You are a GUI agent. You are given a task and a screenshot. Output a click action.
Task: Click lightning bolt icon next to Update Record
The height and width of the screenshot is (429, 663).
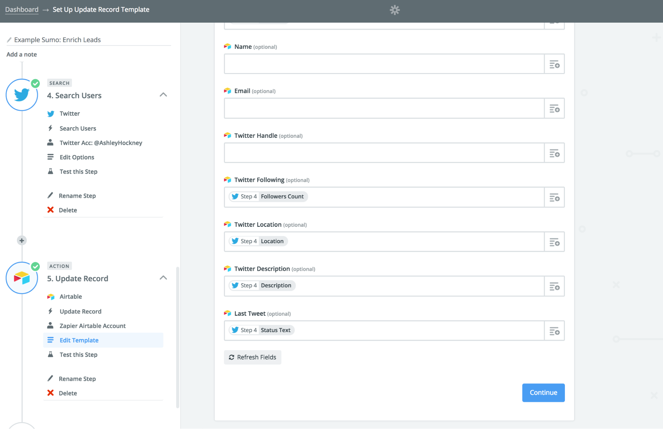click(x=50, y=311)
